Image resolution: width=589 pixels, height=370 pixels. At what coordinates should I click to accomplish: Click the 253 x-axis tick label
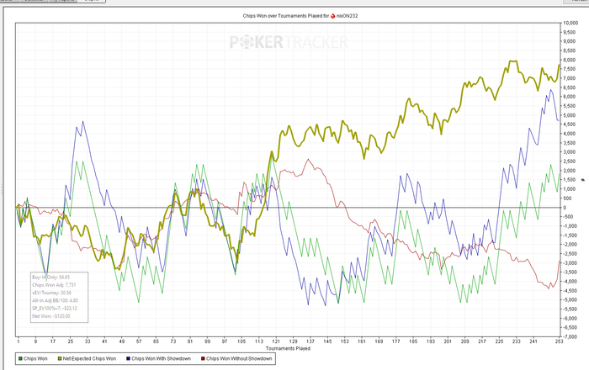pyautogui.click(x=559, y=341)
